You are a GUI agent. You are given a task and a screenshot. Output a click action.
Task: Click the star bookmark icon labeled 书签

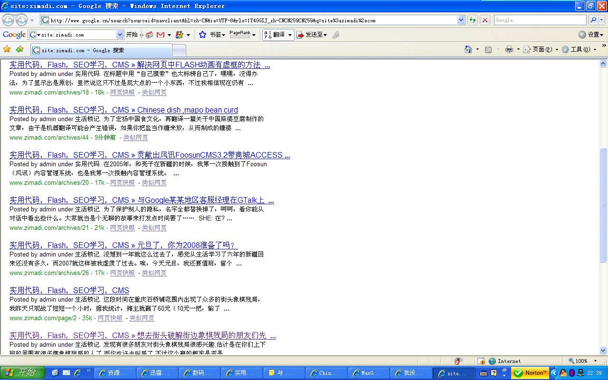[x=202, y=35]
